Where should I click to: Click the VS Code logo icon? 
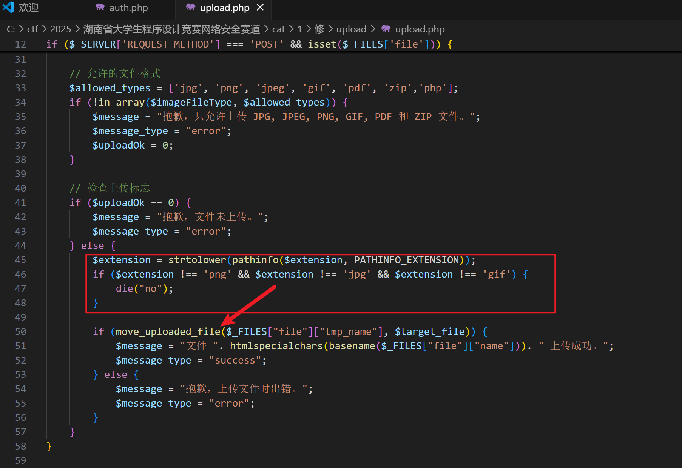coord(8,7)
